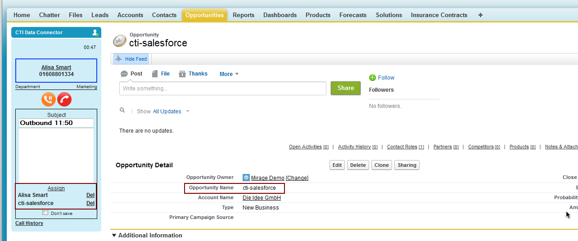The image size is (578, 241).
Task: Toggle the Hide Feed button
Action: click(131, 59)
